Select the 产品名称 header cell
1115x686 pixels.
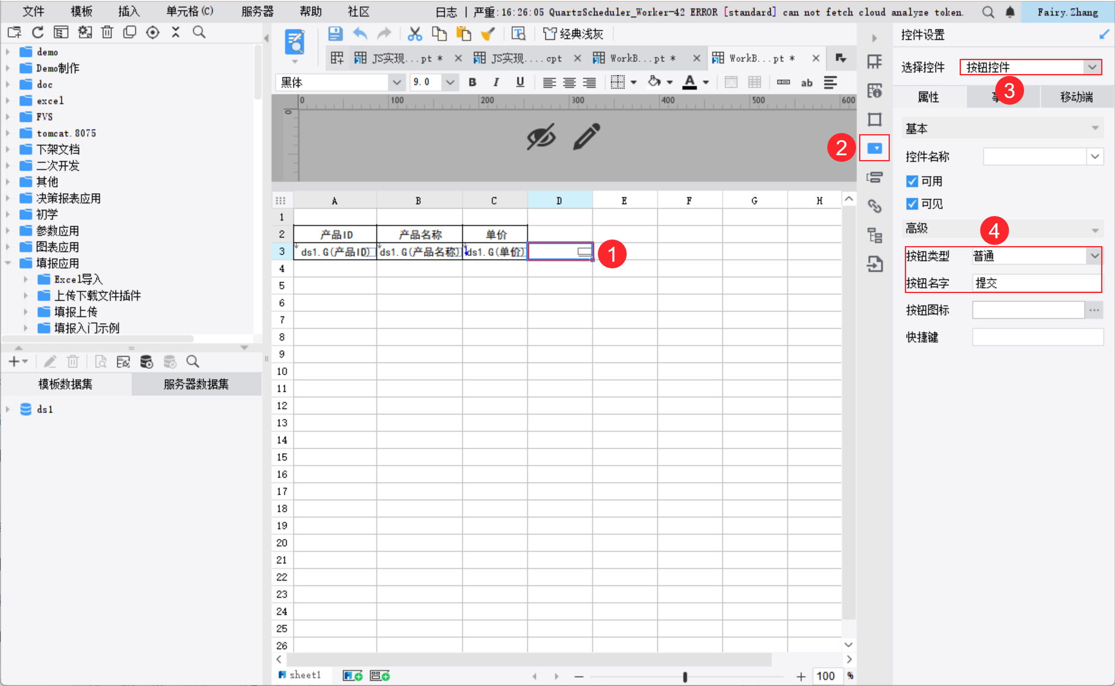click(x=420, y=234)
